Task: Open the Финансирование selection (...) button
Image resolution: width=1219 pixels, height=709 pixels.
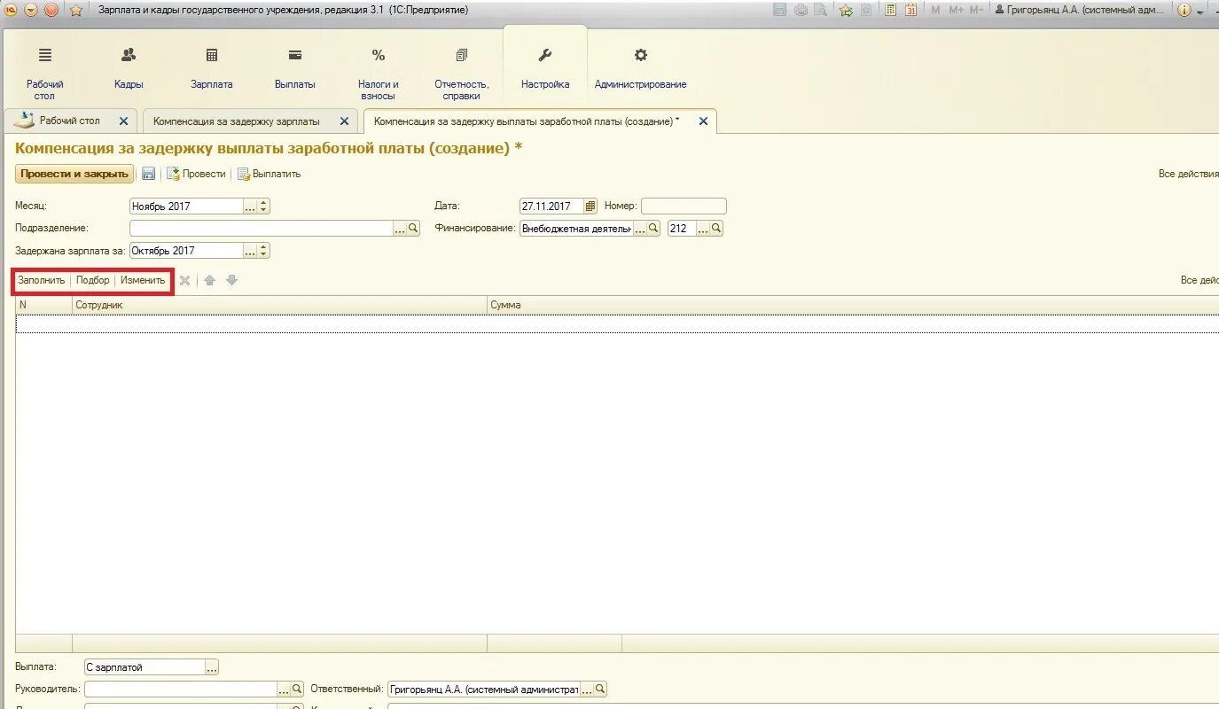Action: [640, 228]
